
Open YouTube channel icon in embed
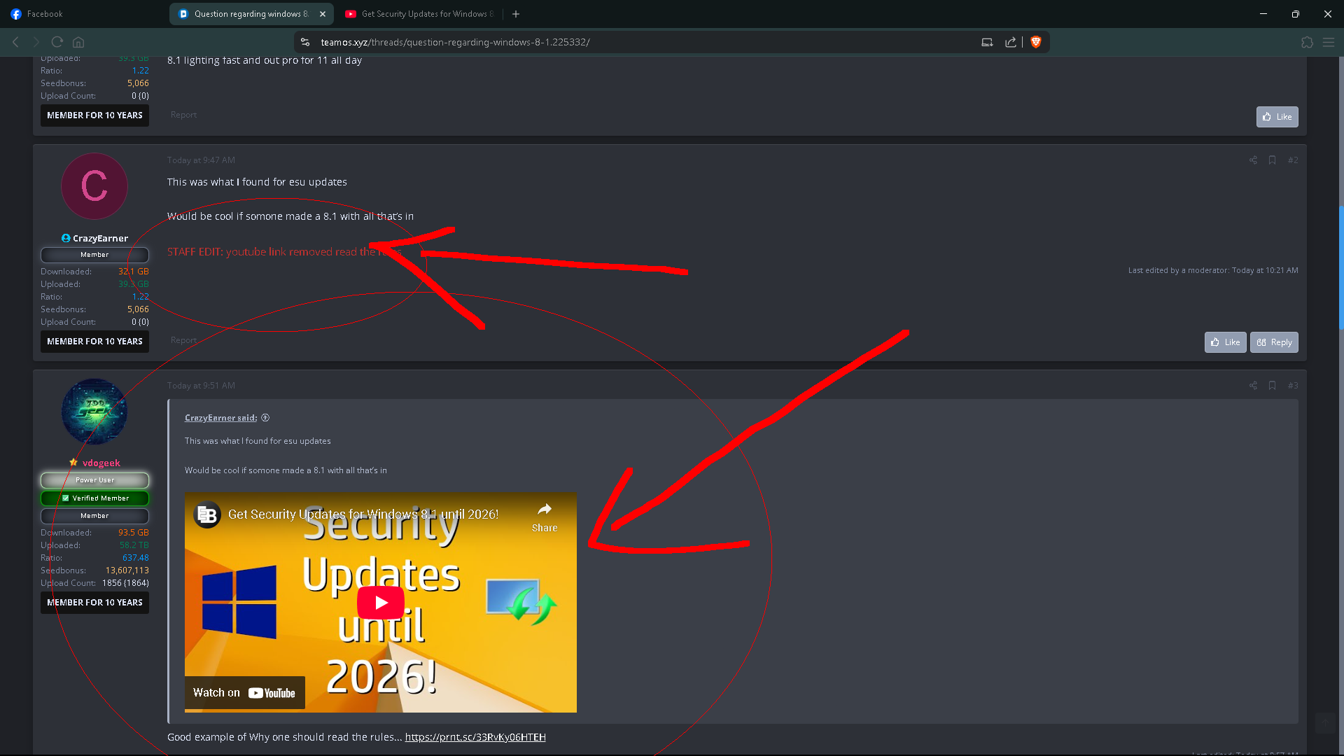pos(206,514)
